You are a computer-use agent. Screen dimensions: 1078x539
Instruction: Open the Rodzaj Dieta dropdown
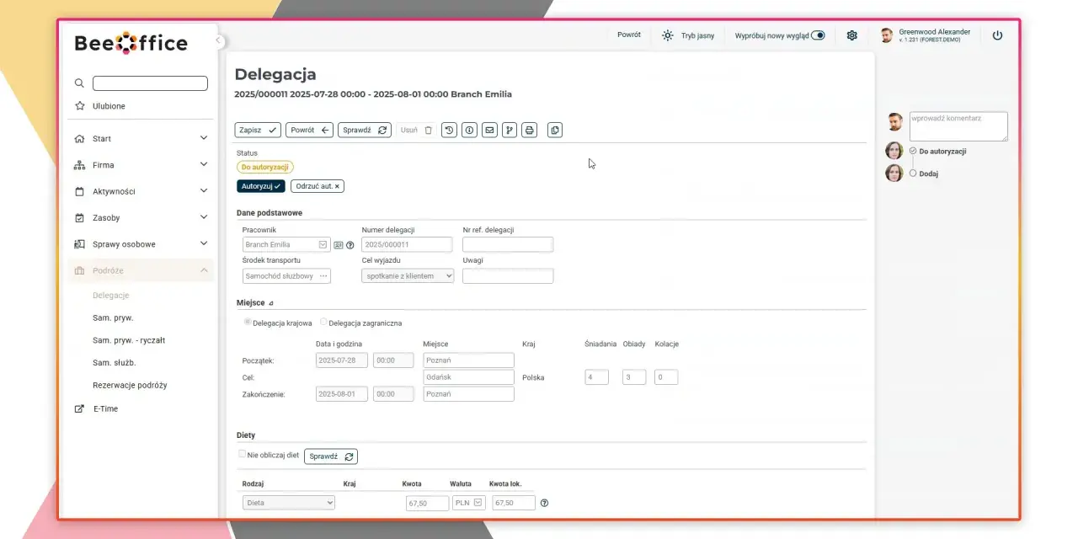288,503
